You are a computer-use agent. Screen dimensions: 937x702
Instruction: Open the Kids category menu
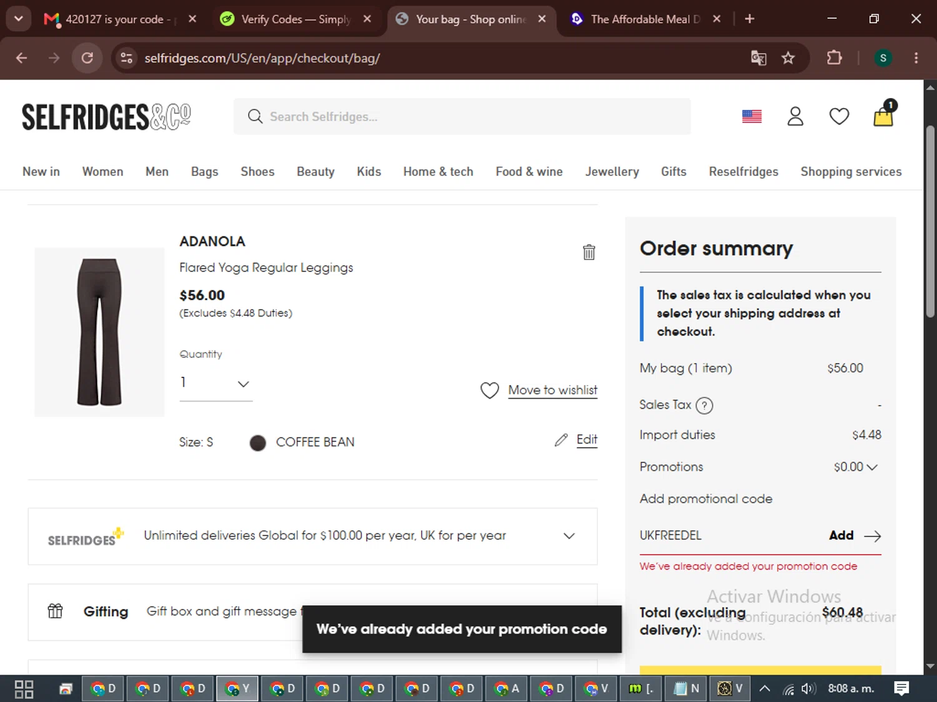point(369,172)
